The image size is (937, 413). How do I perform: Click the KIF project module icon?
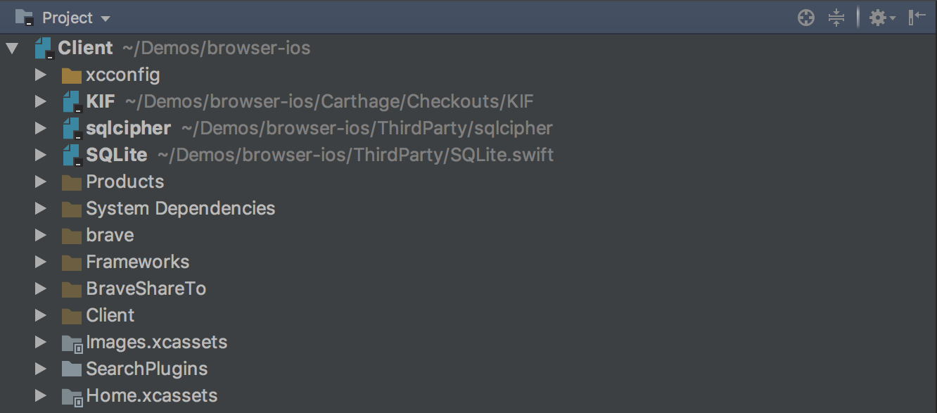[72, 102]
